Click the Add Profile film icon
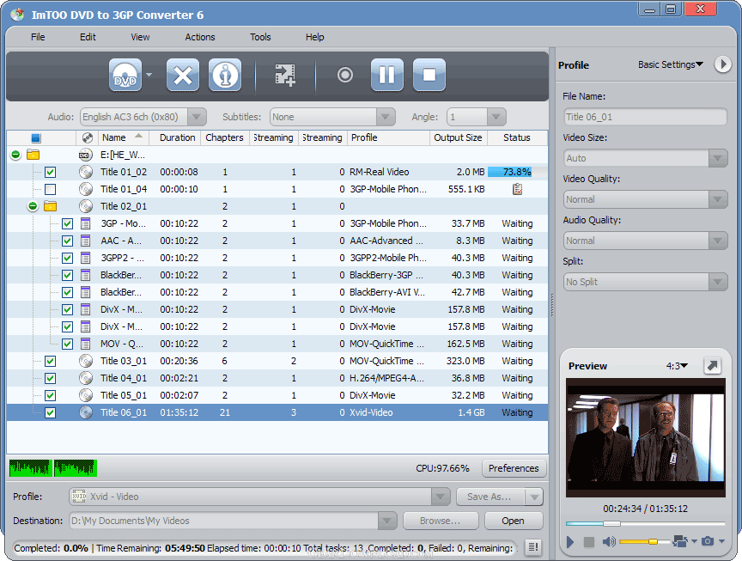This screenshot has width=742, height=561. pos(285,75)
